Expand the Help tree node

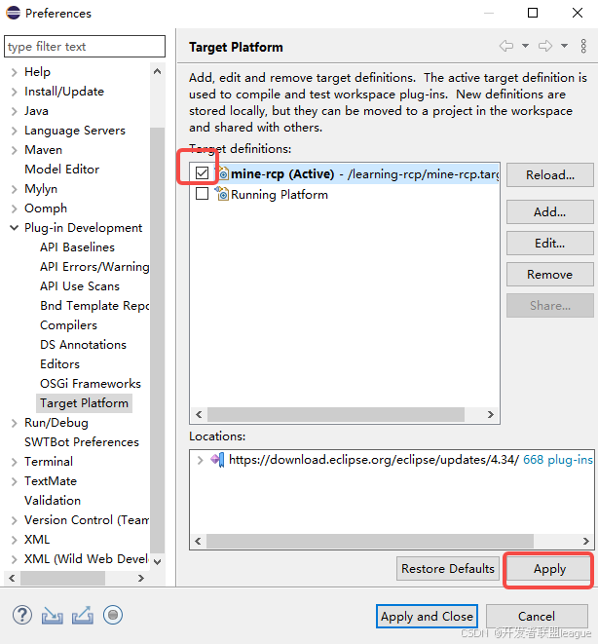click(x=14, y=73)
